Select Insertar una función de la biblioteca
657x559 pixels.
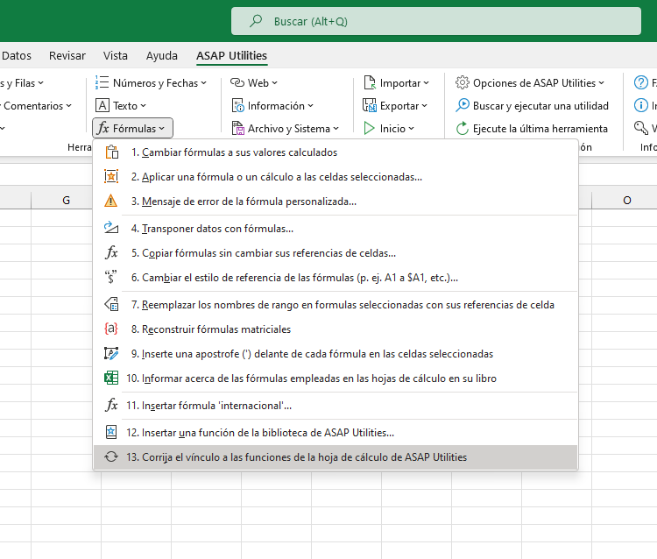pos(336,433)
